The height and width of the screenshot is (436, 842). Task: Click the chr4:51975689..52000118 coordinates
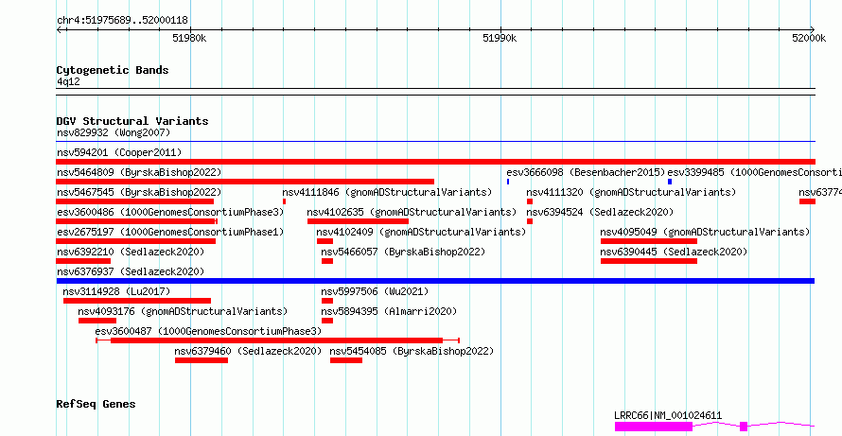click(122, 21)
